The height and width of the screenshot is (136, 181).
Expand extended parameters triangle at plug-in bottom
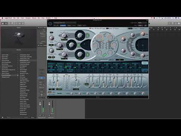point(48,97)
